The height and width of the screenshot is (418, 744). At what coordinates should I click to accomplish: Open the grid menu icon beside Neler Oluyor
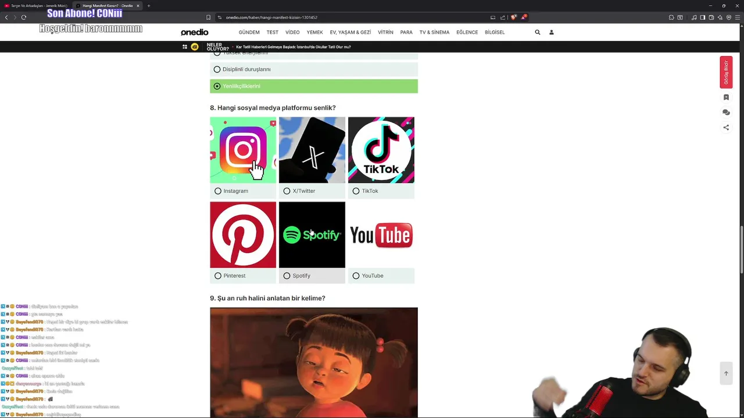(x=185, y=47)
